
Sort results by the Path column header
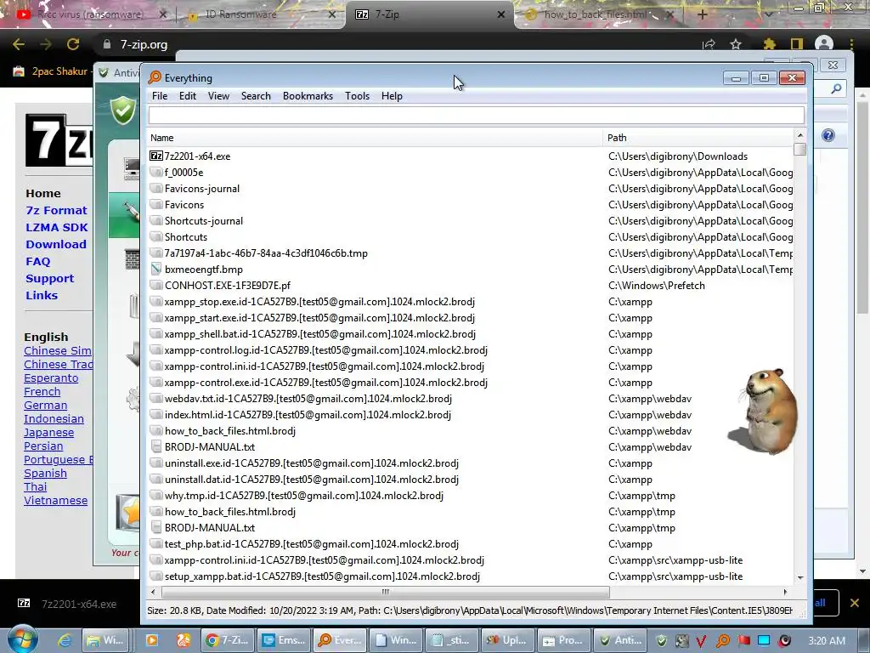coord(698,138)
